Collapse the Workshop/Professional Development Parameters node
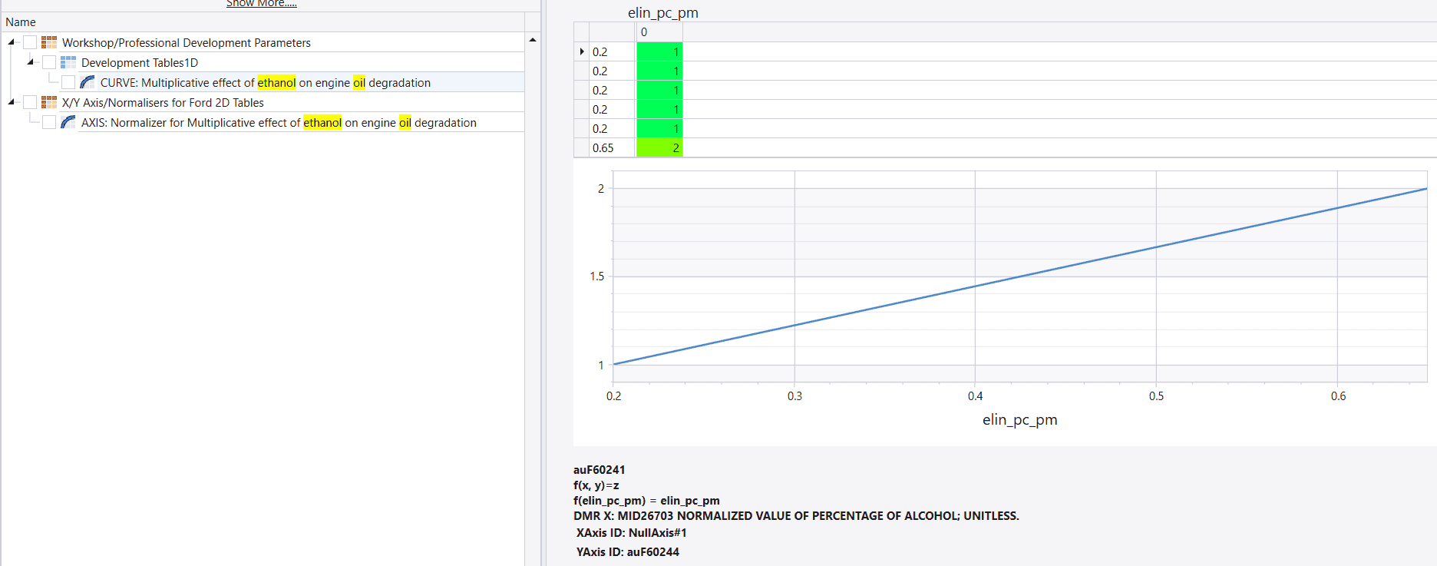Viewport: 1437px width, 566px height. [x=12, y=42]
